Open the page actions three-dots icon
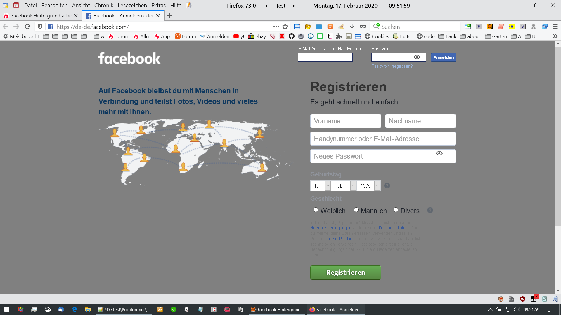Image resolution: width=561 pixels, height=315 pixels. click(x=276, y=27)
